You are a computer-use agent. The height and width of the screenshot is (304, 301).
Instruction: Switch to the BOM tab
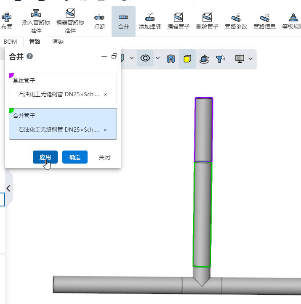tap(10, 42)
